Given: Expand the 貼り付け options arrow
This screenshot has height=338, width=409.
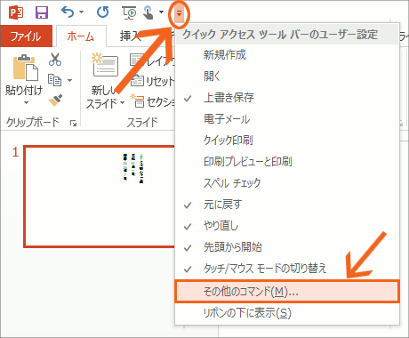Looking at the screenshot, I should [x=26, y=102].
